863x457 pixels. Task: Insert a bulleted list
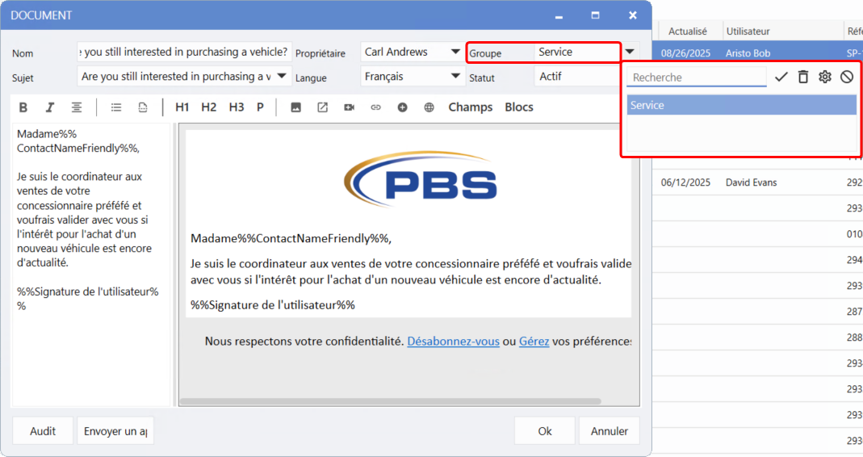(116, 107)
